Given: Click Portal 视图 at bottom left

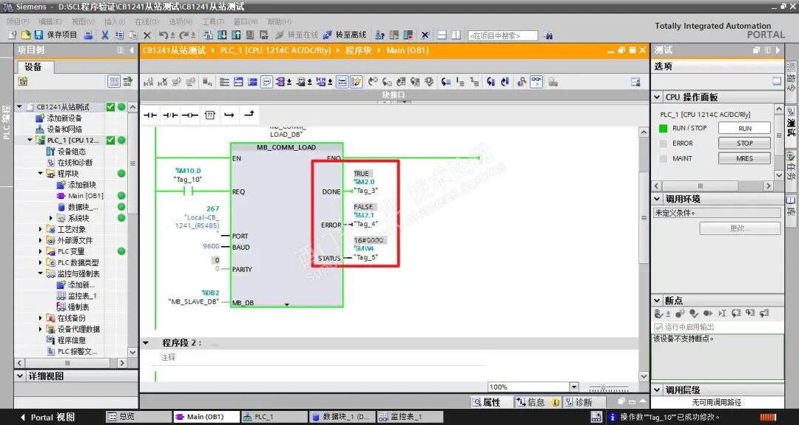Looking at the screenshot, I should click(47, 418).
